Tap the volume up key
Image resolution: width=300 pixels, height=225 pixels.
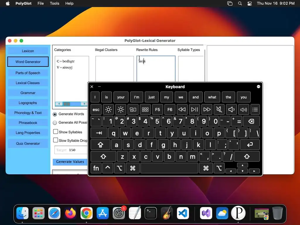(x=243, y=110)
